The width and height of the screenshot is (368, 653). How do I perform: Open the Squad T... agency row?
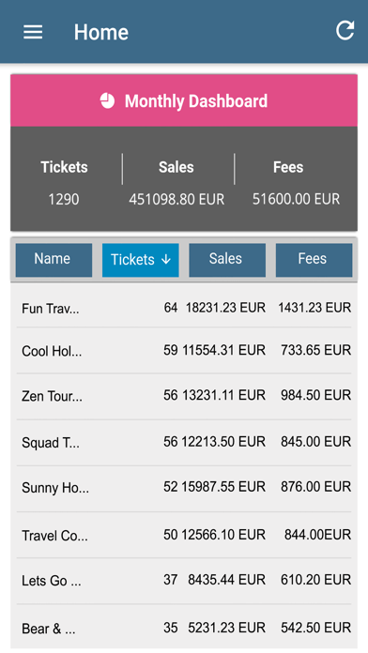(x=184, y=442)
